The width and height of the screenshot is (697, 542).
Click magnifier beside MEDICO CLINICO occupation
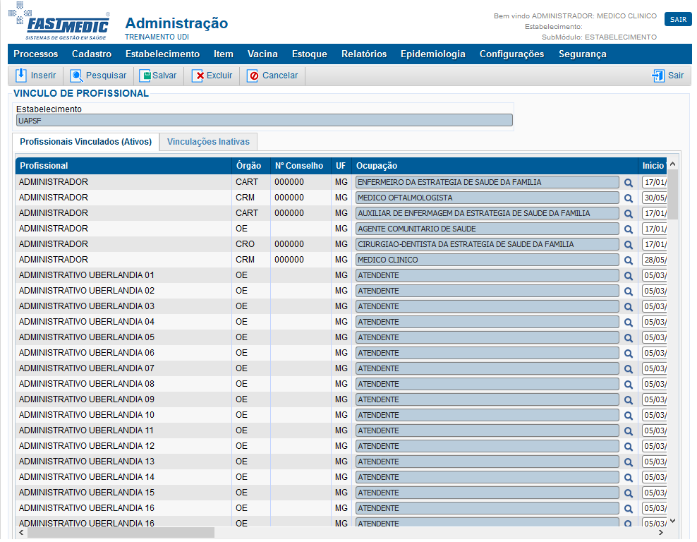point(628,260)
